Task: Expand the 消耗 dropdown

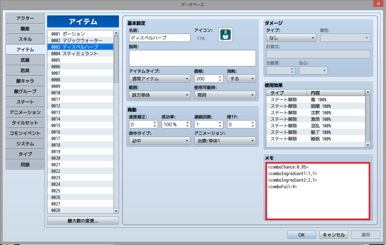Action: [x=241, y=79]
